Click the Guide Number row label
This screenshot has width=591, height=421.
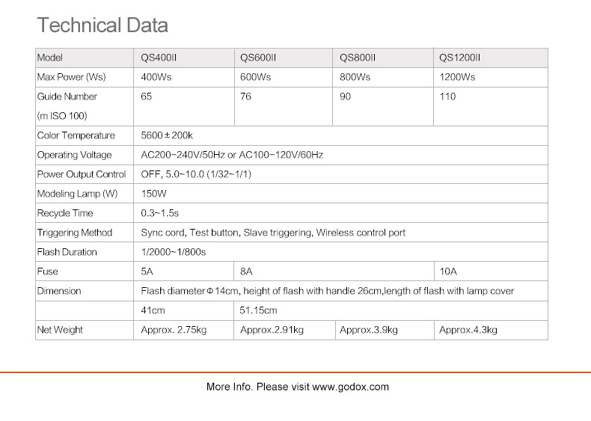point(67,96)
